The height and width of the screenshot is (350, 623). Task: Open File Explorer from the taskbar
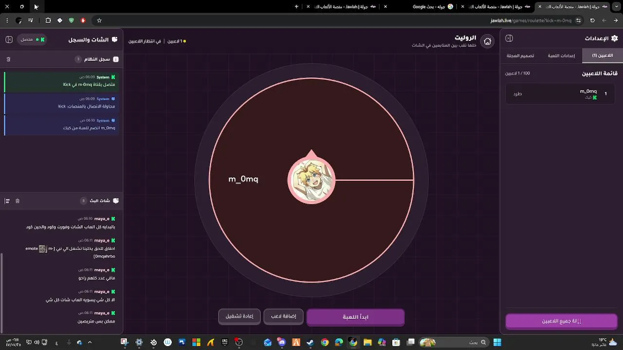pos(367,342)
